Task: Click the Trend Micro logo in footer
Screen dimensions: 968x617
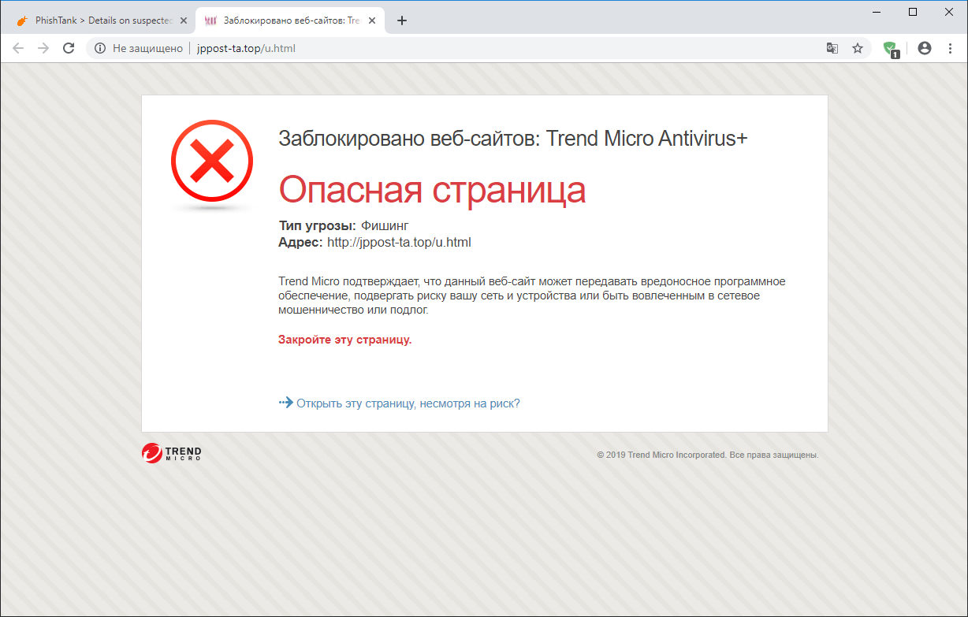Action: pos(172,453)
